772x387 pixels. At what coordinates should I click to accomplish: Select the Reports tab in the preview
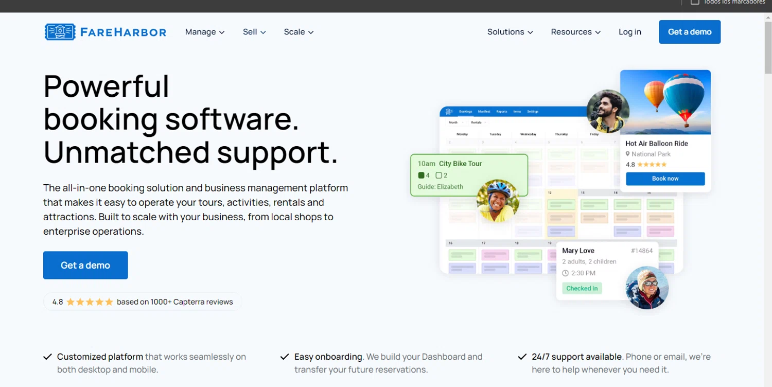click(x=502, y=111)
